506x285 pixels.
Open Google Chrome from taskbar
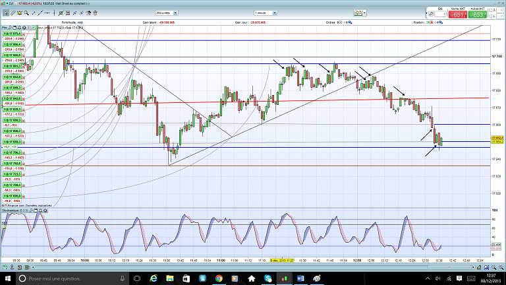(x=219, y=278)
